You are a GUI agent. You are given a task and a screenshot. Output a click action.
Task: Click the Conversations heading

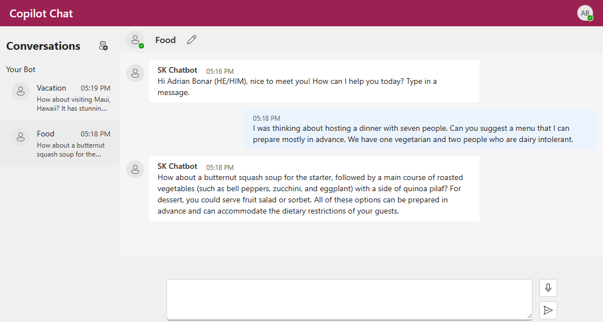click(43, 46)
